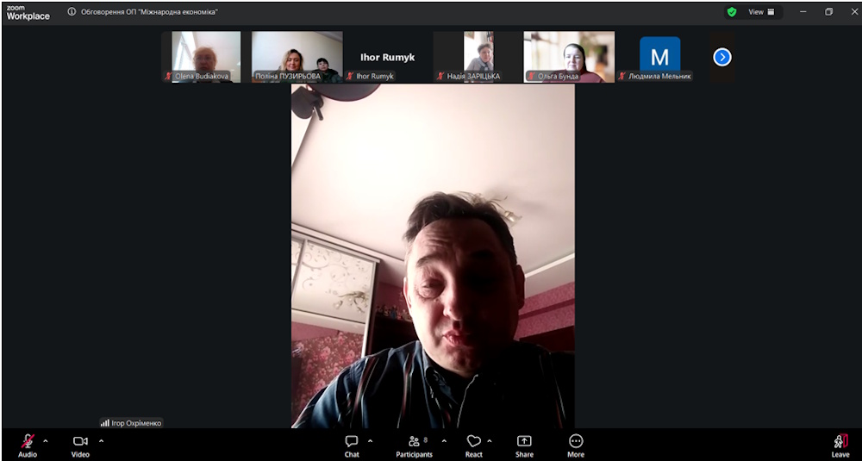Select Людмила Мельник's avatar tile

click(659, 55)
